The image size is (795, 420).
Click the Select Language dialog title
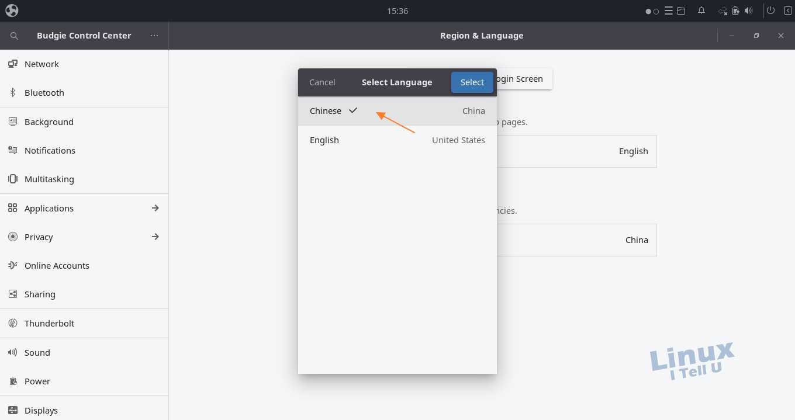coord(397,82)
